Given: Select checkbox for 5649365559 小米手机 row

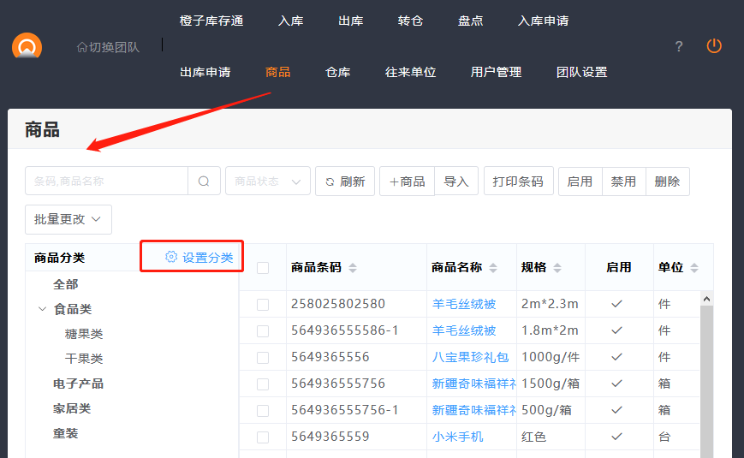Looking at the screenshot, I should coord(263,437).
